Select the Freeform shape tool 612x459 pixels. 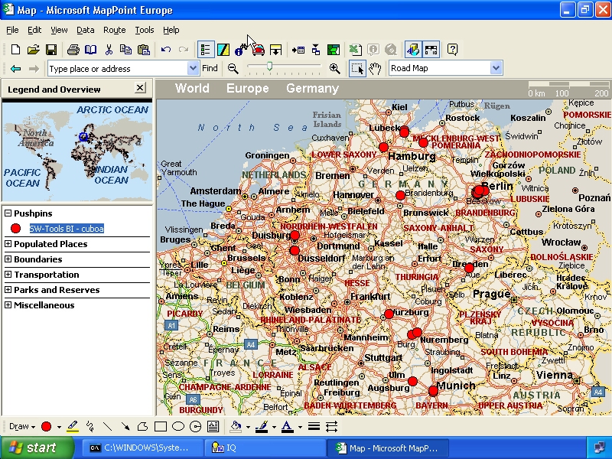[x=142, y=427]
